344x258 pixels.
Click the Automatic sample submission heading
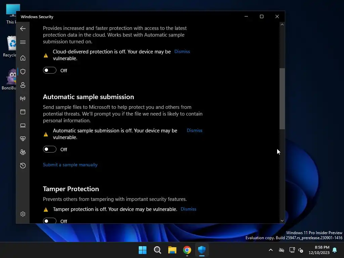[88, 97]
